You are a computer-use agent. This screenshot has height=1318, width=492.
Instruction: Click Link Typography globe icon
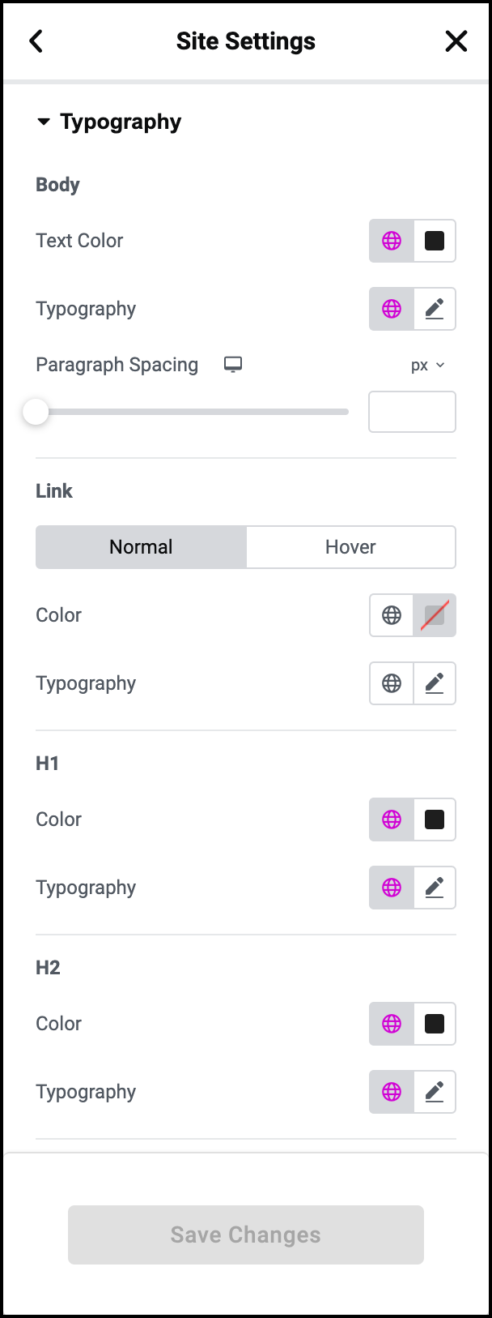pos(392,683)
